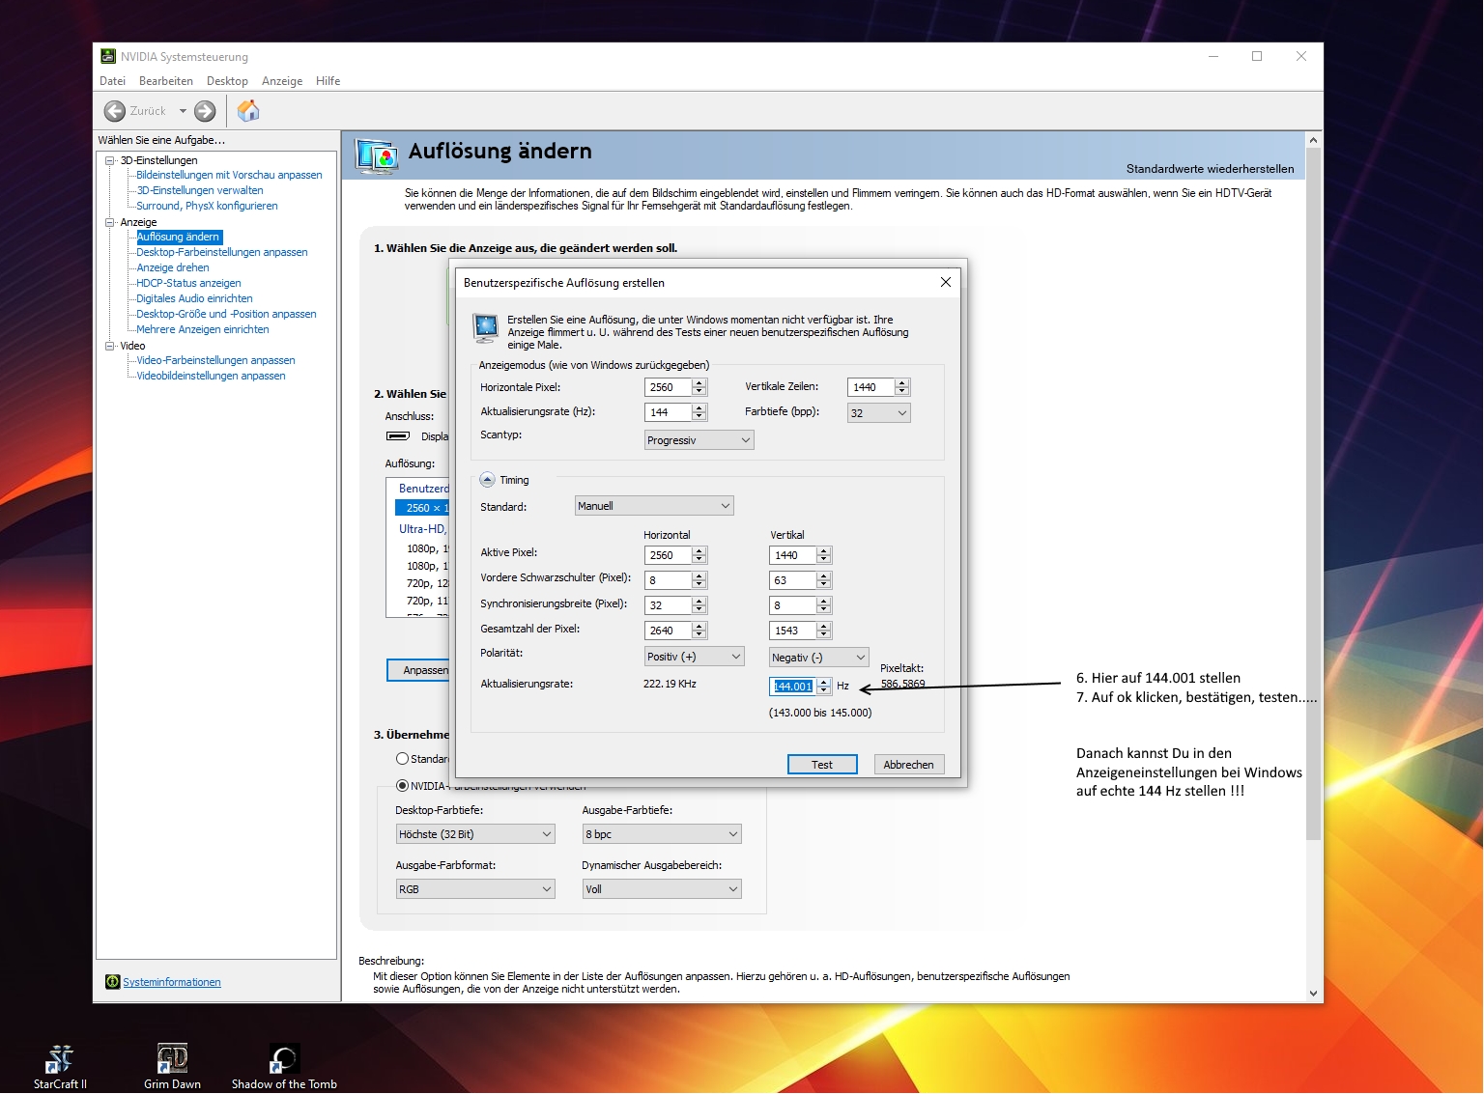Click the NVIDIA logo in title bar
1484x1094 pixels.
coord(108,56)
